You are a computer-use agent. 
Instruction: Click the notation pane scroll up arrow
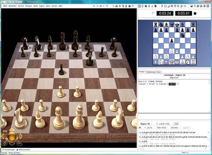pyautogui.click(x=209, y=80)
